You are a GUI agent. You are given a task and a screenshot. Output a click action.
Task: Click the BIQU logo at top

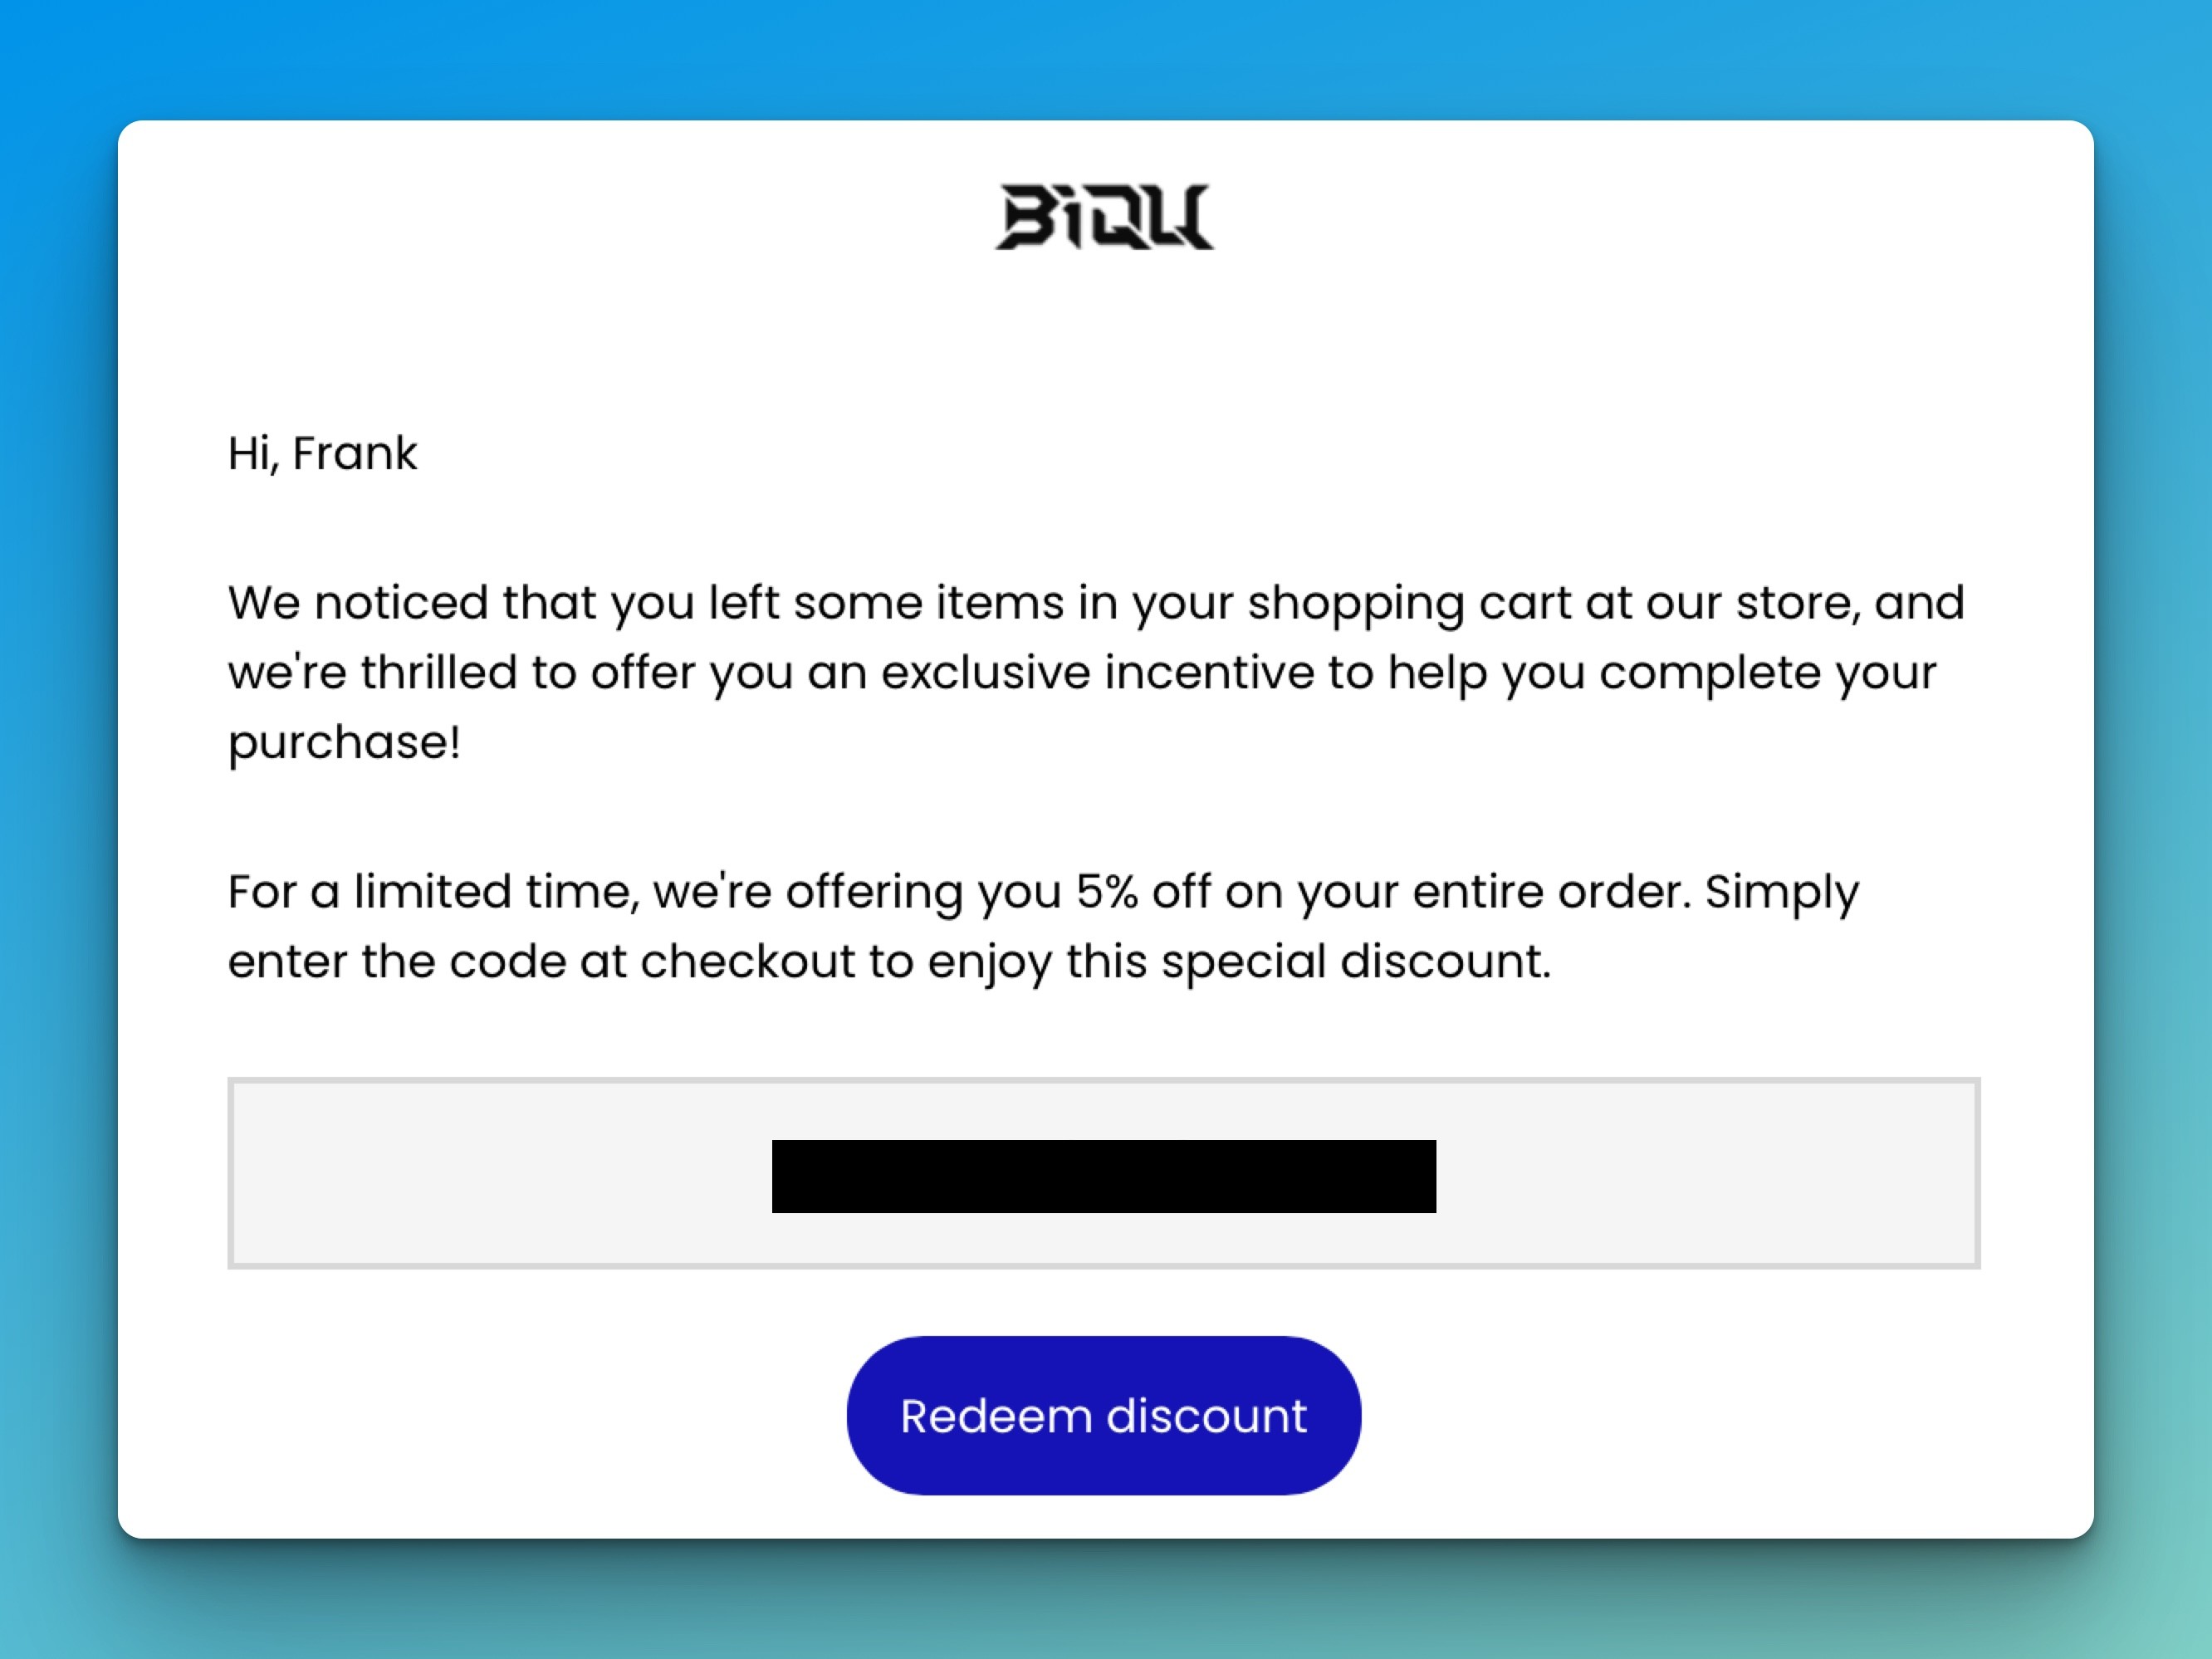click(1104, 216)
